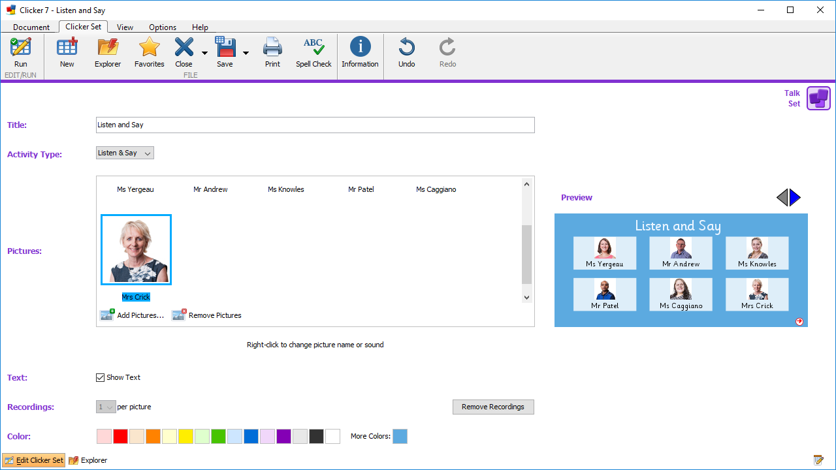The image size is (836, 470).
Task: Click the Mrs Crick cell in preview
Action: tap(757, 294)
